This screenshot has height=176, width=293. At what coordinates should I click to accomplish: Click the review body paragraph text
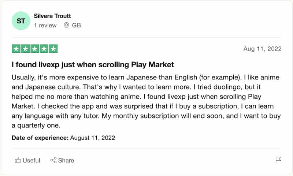(146, 101)
